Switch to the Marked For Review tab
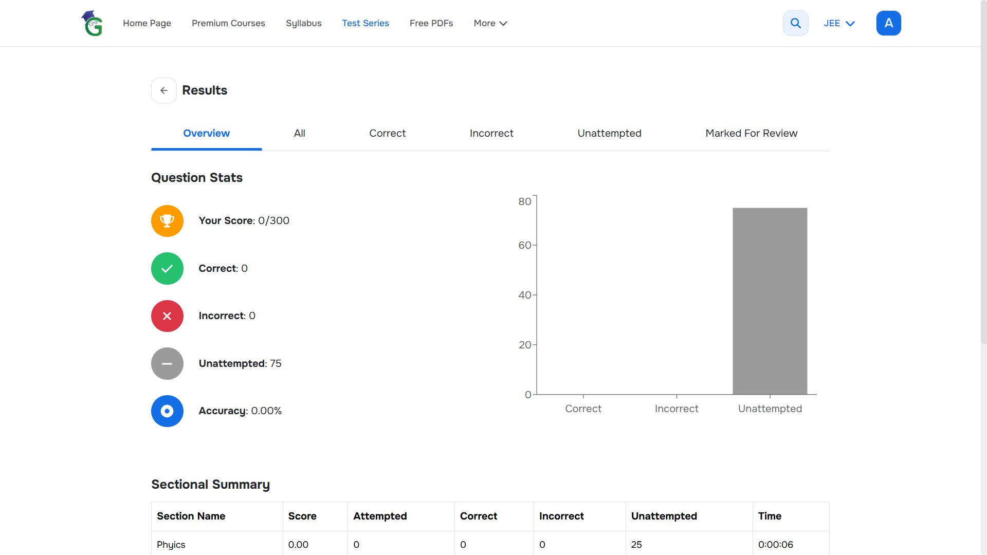 click(751, 133)
